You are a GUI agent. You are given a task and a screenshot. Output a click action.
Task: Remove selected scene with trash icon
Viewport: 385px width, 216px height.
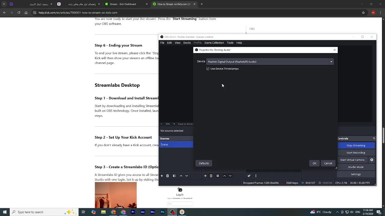tap(168, 176)
